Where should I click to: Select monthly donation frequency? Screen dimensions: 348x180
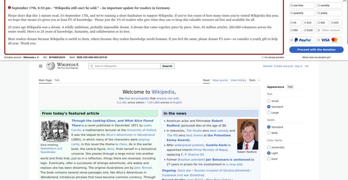point(329,5)
